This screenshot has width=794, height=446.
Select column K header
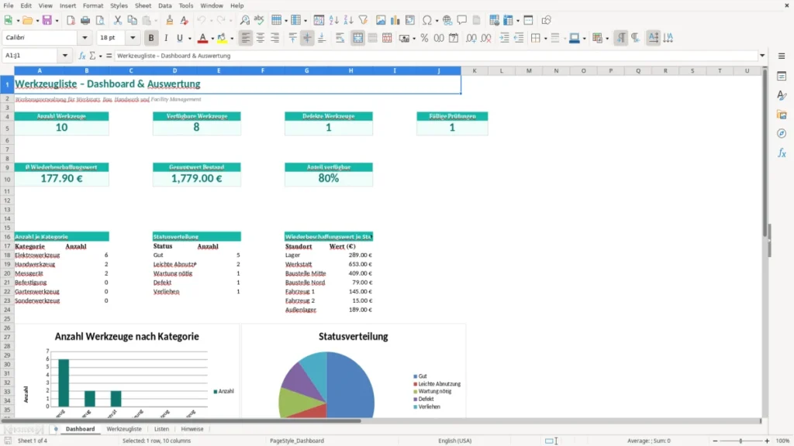(x=475, y=70)
